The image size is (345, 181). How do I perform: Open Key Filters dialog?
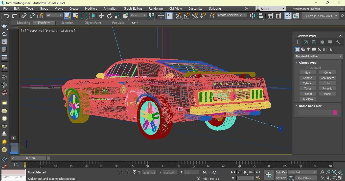(x=306, y=178)
